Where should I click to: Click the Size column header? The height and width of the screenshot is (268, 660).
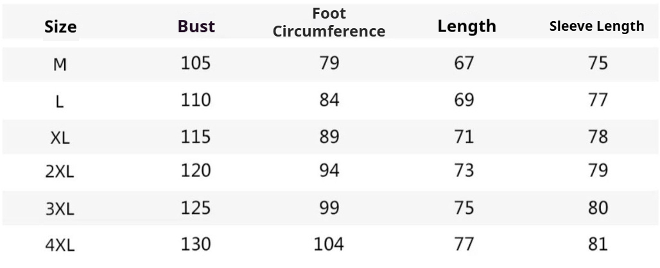click(60, 27)
